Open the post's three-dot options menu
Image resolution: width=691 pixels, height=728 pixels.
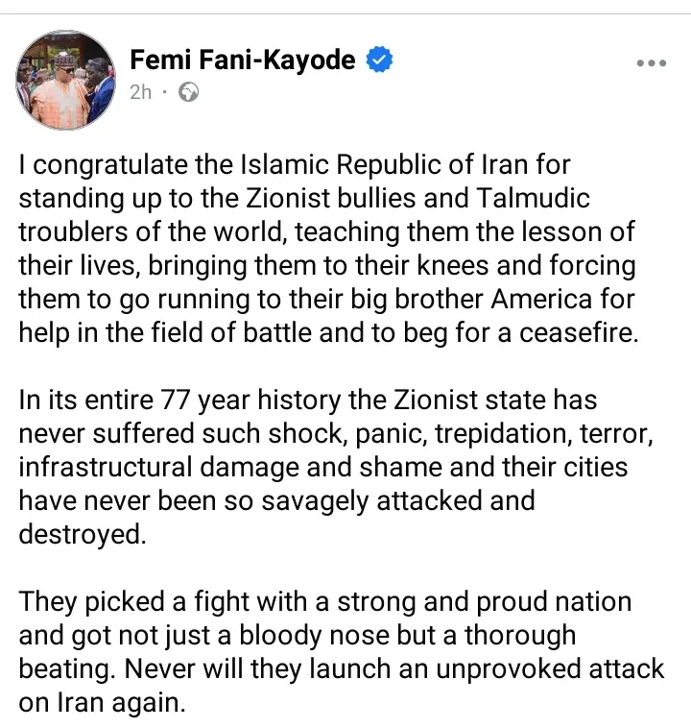[651, 62]
